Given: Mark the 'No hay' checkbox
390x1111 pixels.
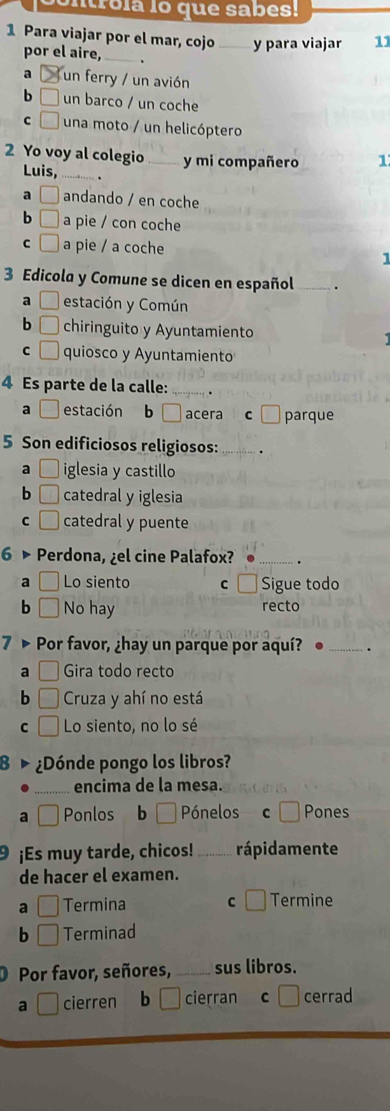Looking at the screenshot, I should [50, 608].
